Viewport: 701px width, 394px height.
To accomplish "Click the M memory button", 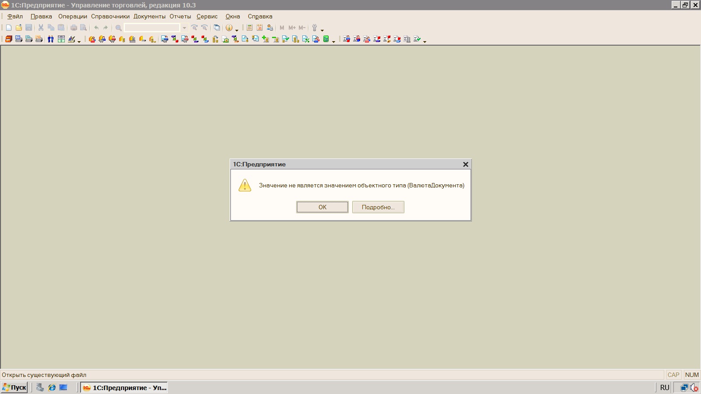I will (282, 28).
